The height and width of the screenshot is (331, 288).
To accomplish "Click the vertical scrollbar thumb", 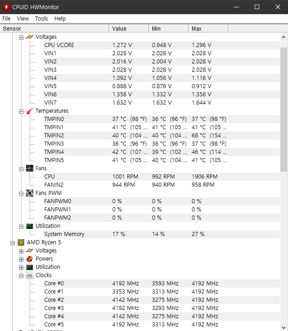I will (283, 107).
